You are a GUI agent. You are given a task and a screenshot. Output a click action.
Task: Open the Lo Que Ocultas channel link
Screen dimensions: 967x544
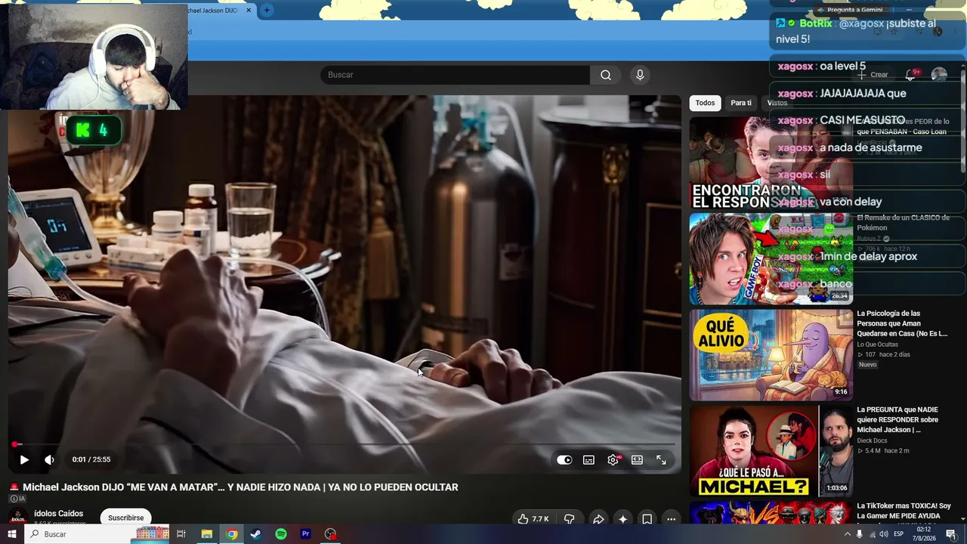point(877,345)
